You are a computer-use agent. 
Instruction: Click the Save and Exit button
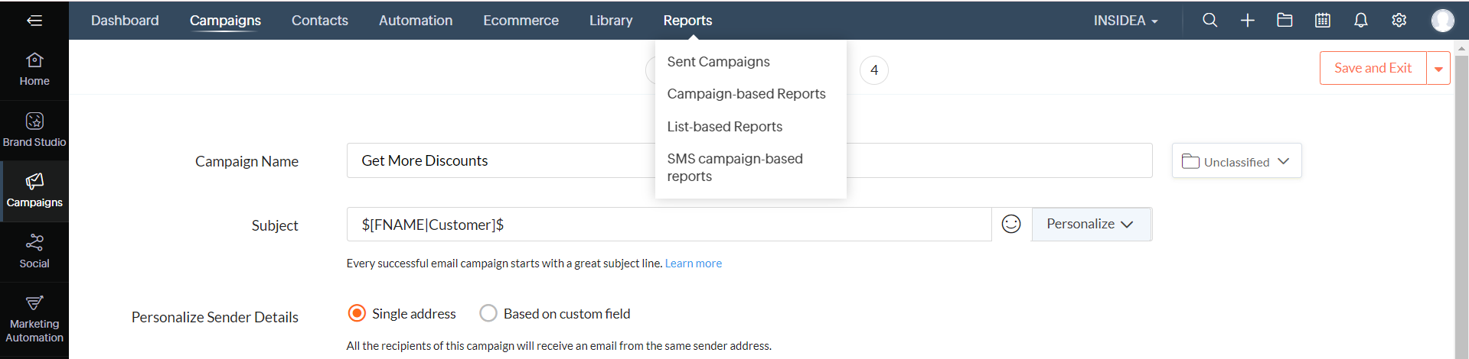tap(1373, 68)
